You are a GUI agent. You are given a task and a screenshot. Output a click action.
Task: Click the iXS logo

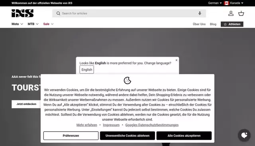[22, 13]
